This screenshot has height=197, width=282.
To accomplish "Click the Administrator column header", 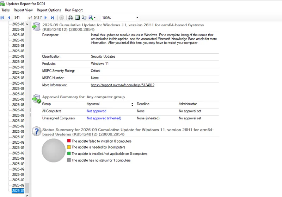I will (188, 104).
